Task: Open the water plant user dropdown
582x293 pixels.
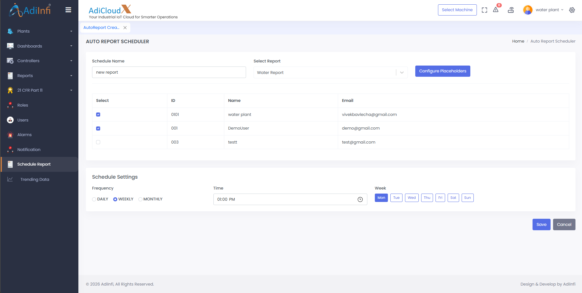Action: pos(549,10)
